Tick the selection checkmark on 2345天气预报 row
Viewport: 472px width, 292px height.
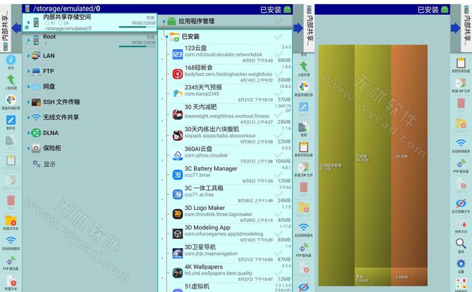tap(279, 94)
